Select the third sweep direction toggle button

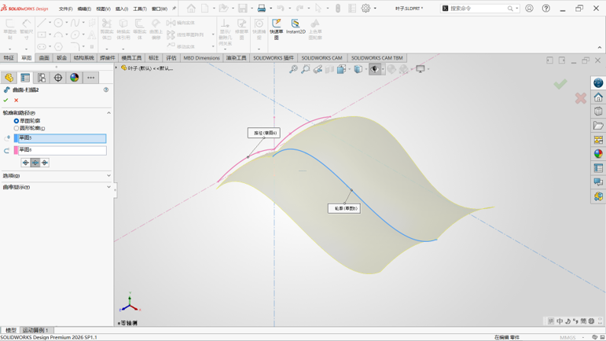pos(45,163)
